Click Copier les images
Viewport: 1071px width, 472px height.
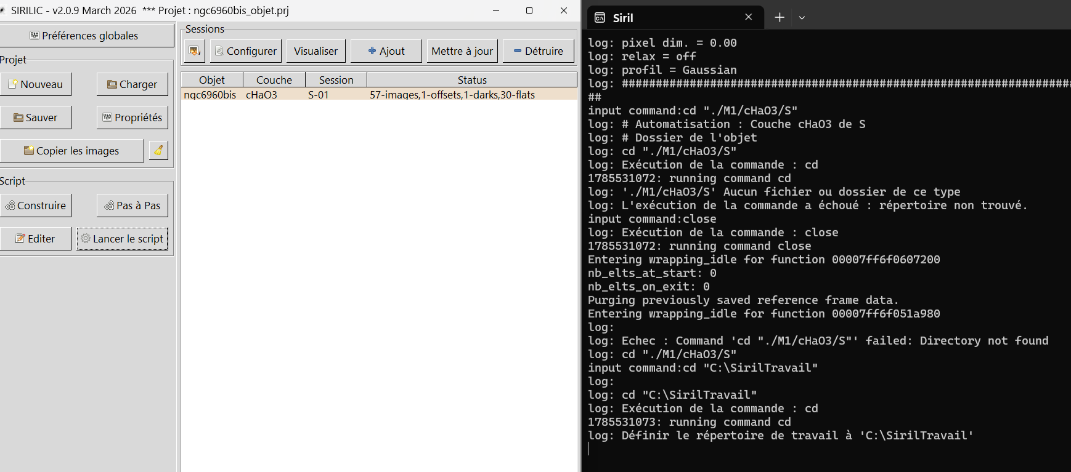click(71, 151)
